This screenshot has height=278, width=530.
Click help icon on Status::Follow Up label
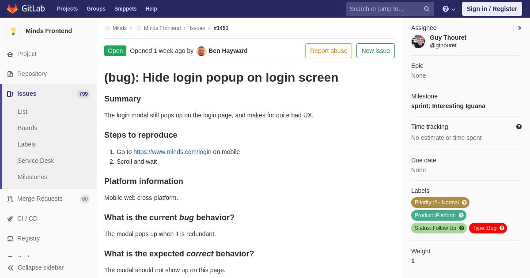coord(462,228)
